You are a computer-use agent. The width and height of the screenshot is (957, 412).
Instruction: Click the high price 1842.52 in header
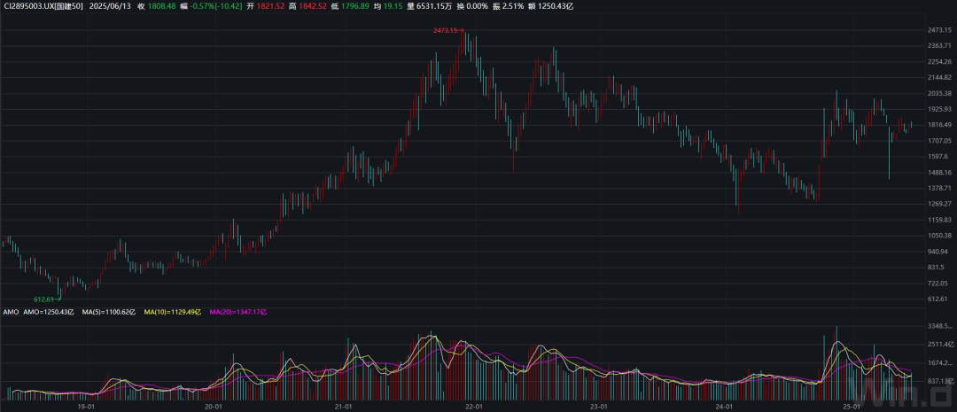tap(311, 6)
